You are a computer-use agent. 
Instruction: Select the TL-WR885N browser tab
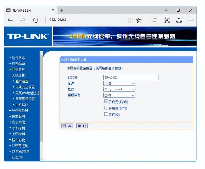(31, 10)
